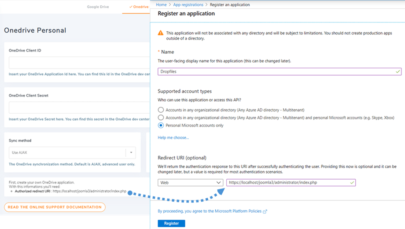Click the green checkmark in the Redirect URI field
The width and height of the screenshot is (405, 229).
click(x=352, y=182)
